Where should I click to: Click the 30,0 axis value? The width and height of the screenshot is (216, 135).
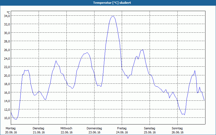pos(7,33)
